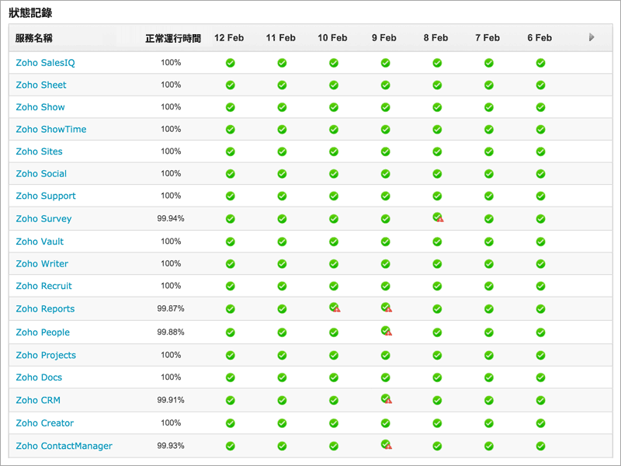
Task: Open Zoho Projects service link
Action: click(x=46, y=355)
